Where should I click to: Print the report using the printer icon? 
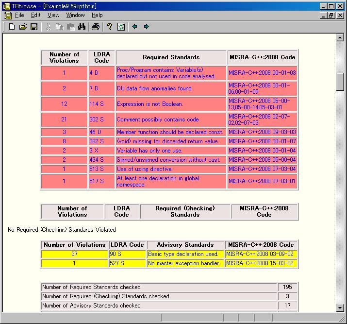pos(96,27)
